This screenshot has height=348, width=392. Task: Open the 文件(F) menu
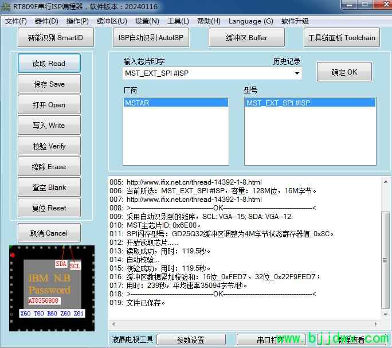16,21
